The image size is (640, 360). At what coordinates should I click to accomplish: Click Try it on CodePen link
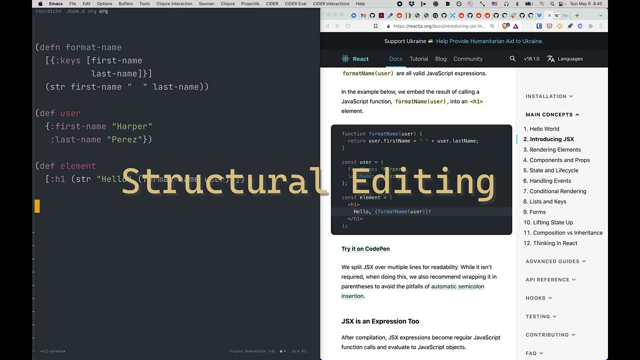(x=365, y=248)
